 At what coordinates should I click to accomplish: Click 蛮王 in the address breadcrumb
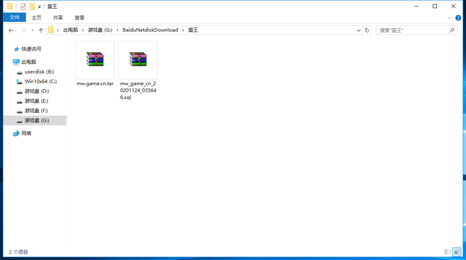click(193, 30)
